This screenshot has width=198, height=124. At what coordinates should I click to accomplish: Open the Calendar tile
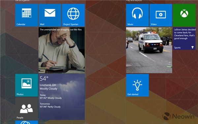tap(26, 15)
